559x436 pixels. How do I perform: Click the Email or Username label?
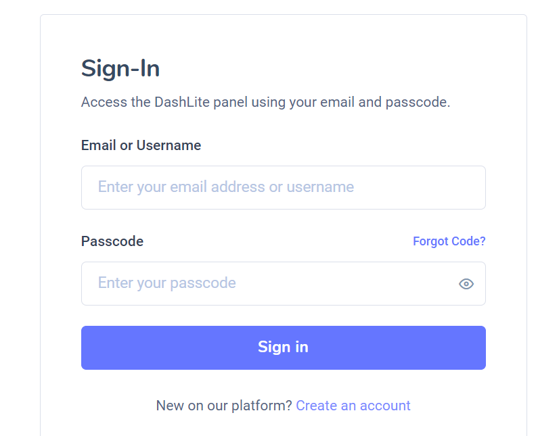click(x=141, y=145)
